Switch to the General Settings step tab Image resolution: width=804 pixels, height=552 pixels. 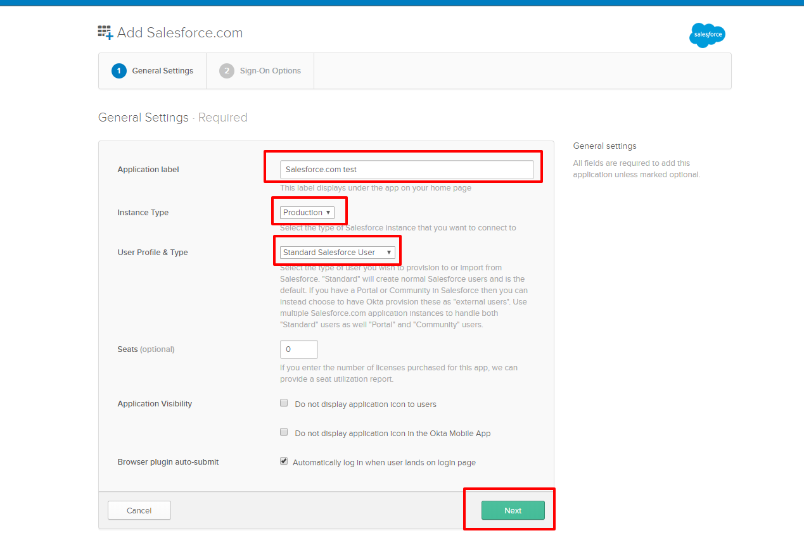click(x=162, y=71)
